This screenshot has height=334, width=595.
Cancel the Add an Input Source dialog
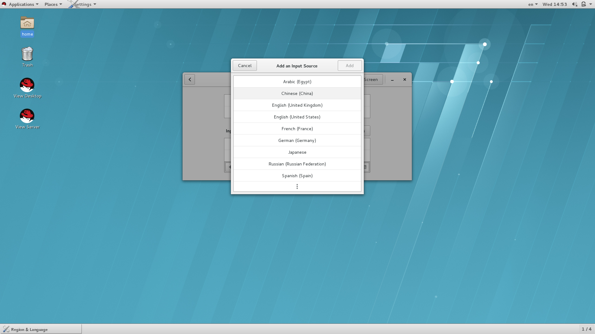tap(245, 65)
